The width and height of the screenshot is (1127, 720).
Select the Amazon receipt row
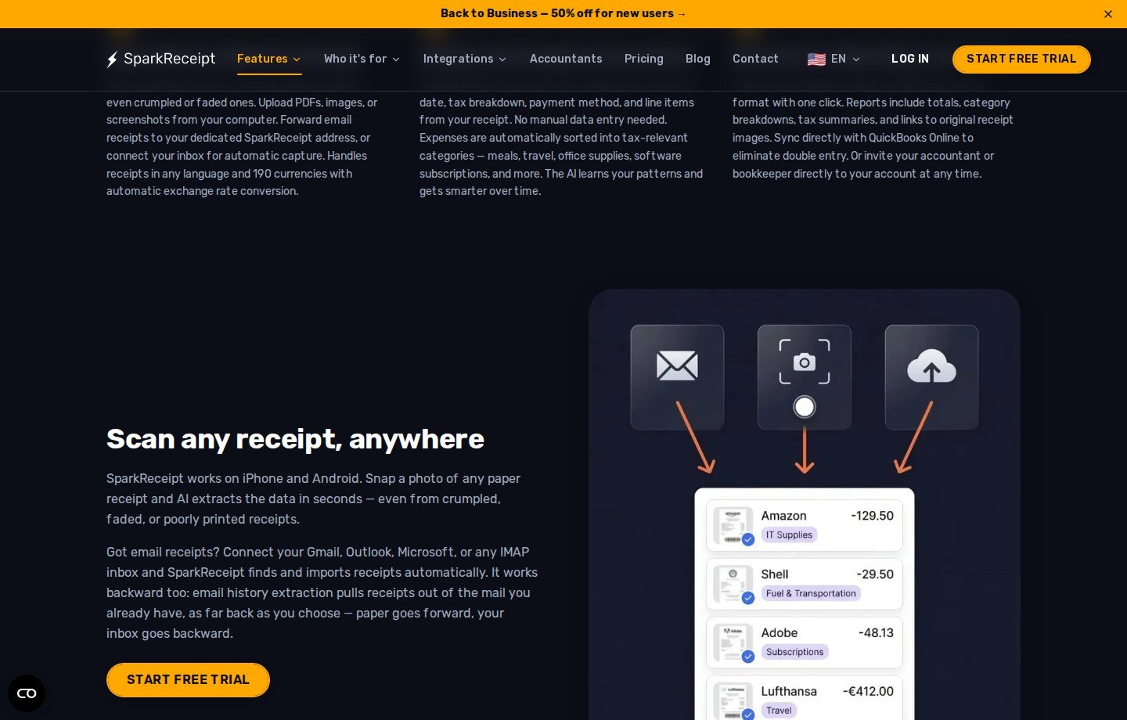coord(805,525)
